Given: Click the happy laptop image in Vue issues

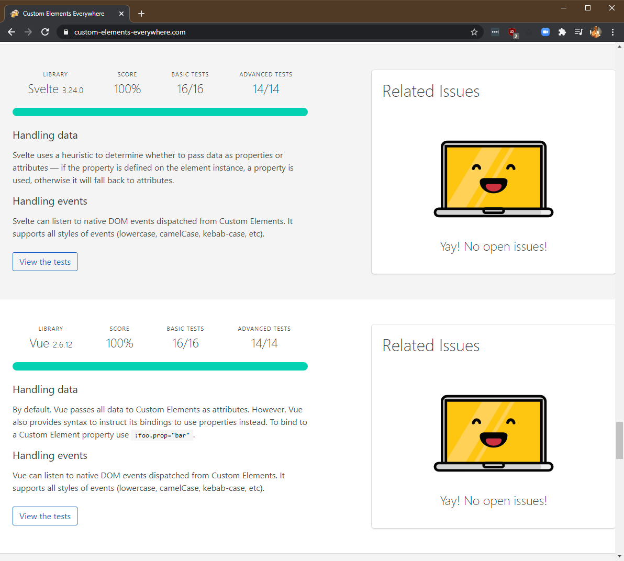Looking at the screenshot, I should pyautogui.click(x=494, y=433).
